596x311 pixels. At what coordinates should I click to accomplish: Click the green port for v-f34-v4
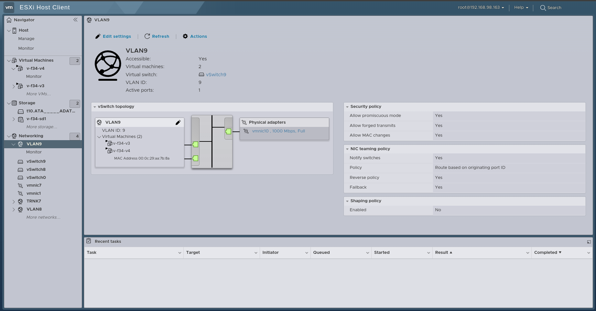point(195,158)
